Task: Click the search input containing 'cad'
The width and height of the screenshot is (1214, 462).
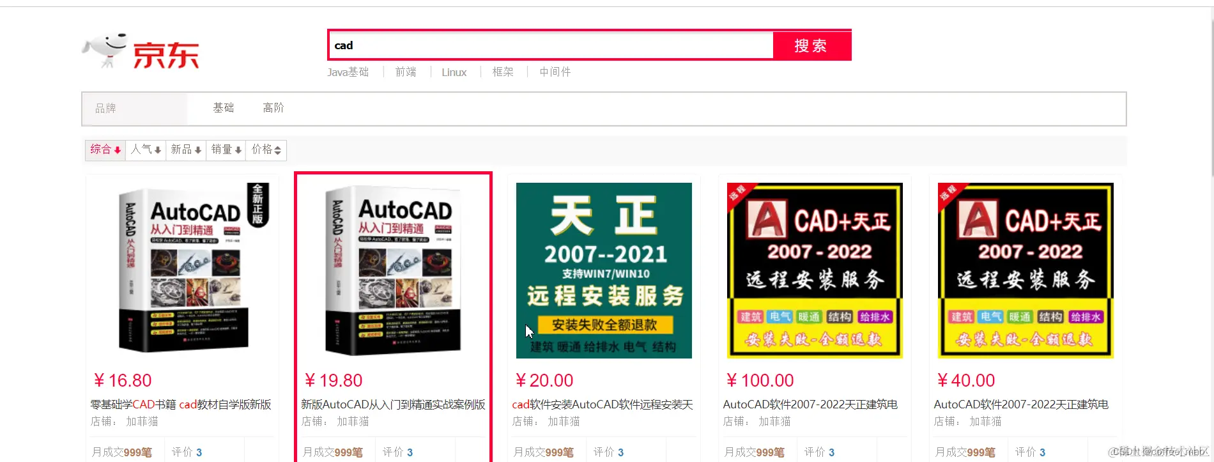Action: pos(551,45)
